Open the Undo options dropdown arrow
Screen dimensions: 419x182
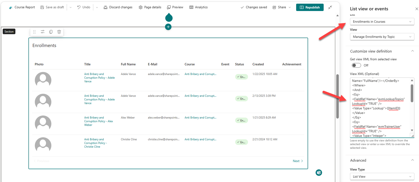97,7
